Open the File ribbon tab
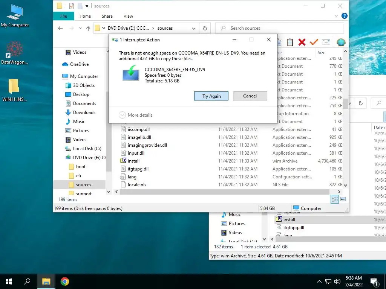 coord(63,16)
